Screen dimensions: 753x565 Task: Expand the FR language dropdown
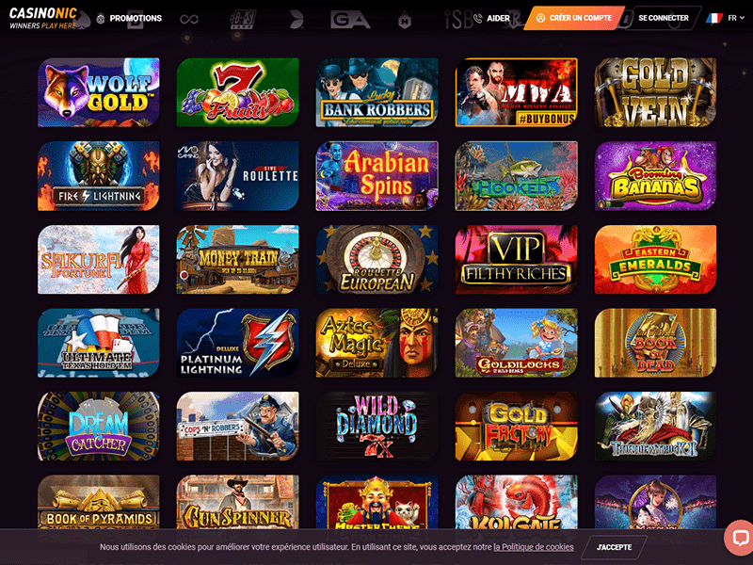pos(736,18)
